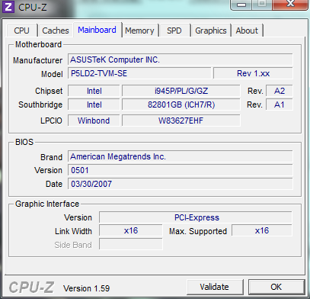Image resolution: width=310 pixels, height=299 pixels.
Task: Click the i945P/PL/G/GZ chipset value
Action: pos(181,91)
